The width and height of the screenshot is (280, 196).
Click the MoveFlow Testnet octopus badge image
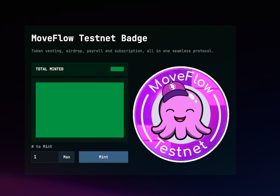(181, 114)
